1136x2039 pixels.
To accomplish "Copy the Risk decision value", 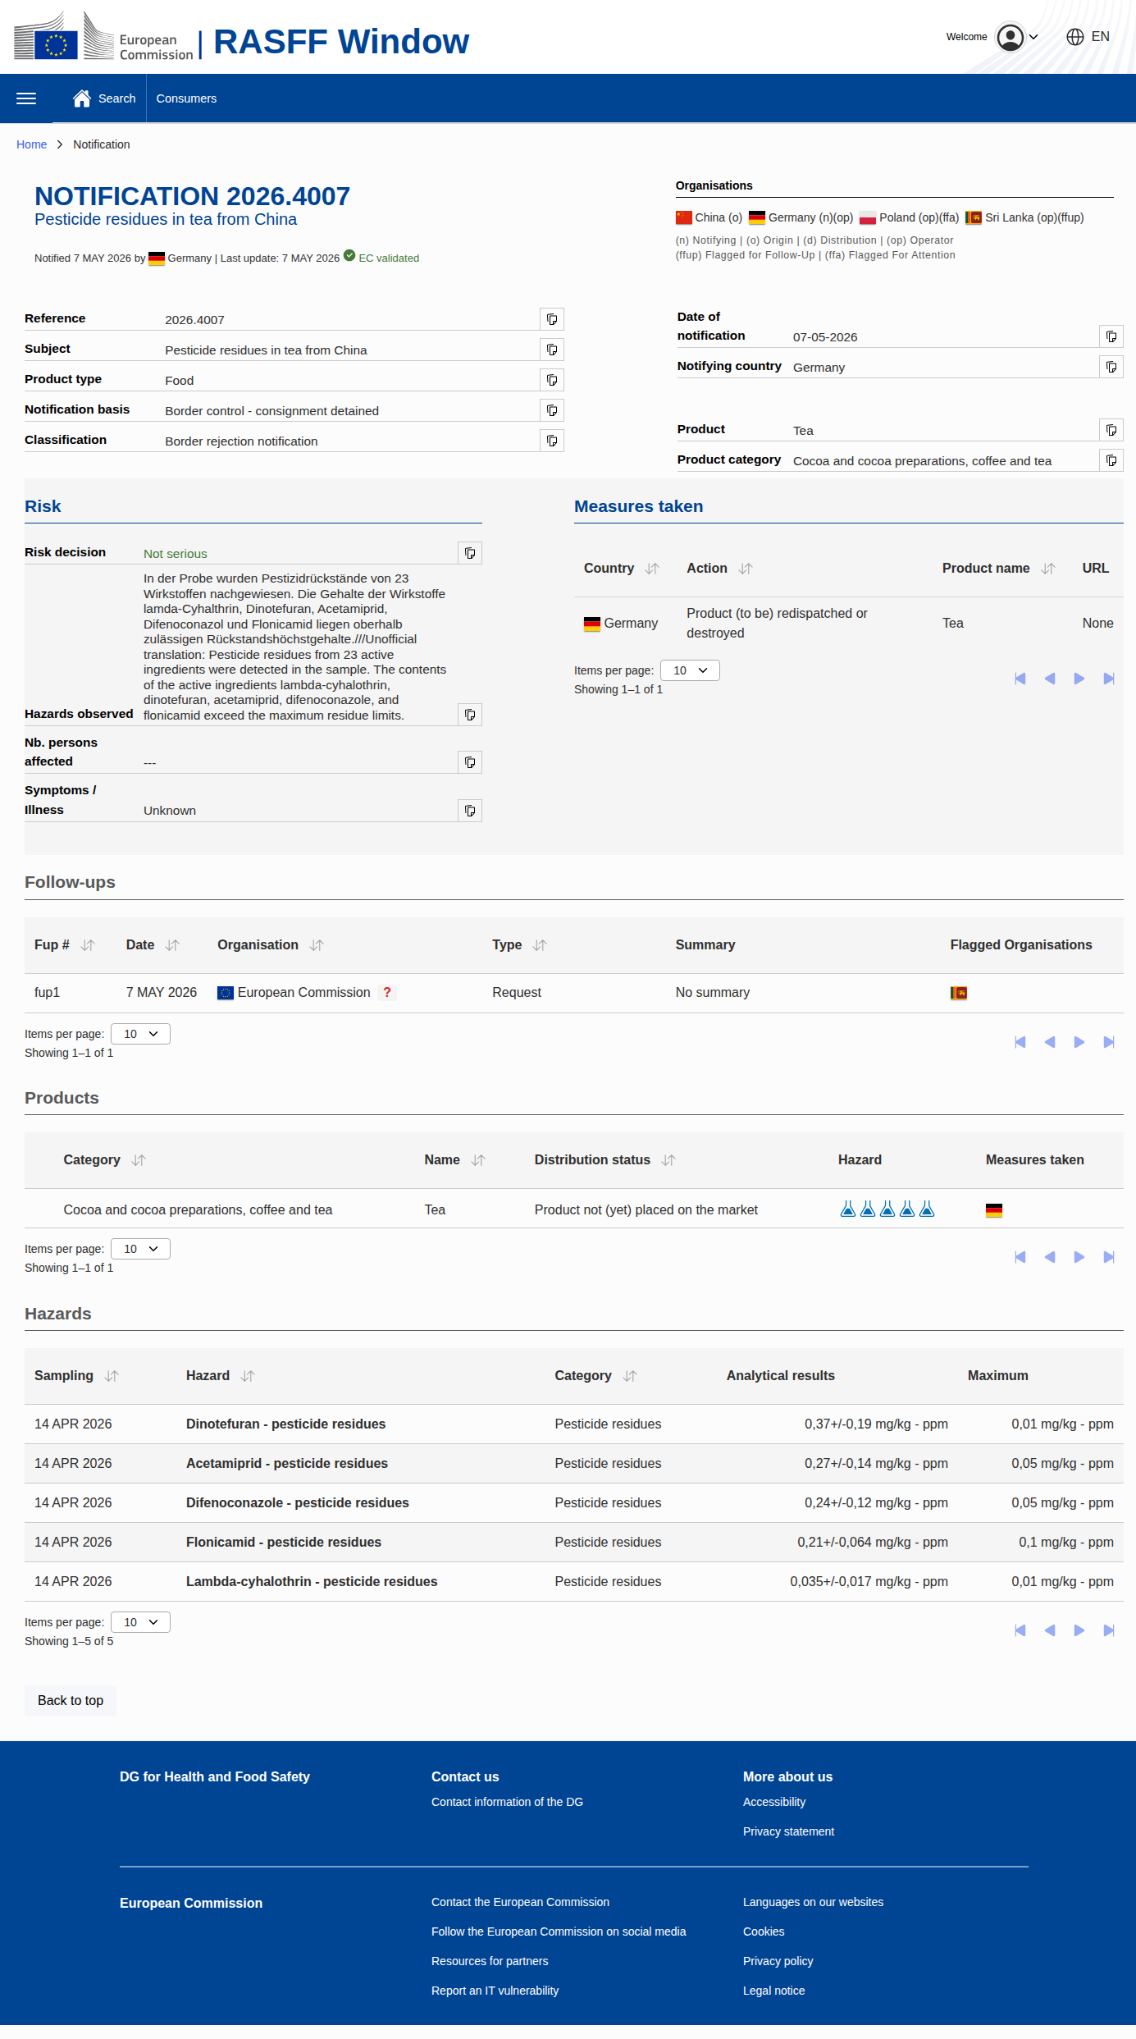I will click(470, 553).
